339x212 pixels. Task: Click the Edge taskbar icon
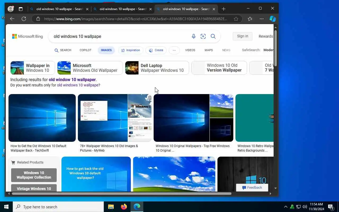tap(137, 207)
